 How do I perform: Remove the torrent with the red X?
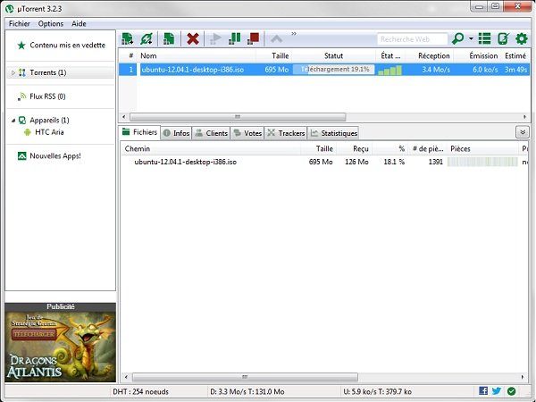pos(192,38)
